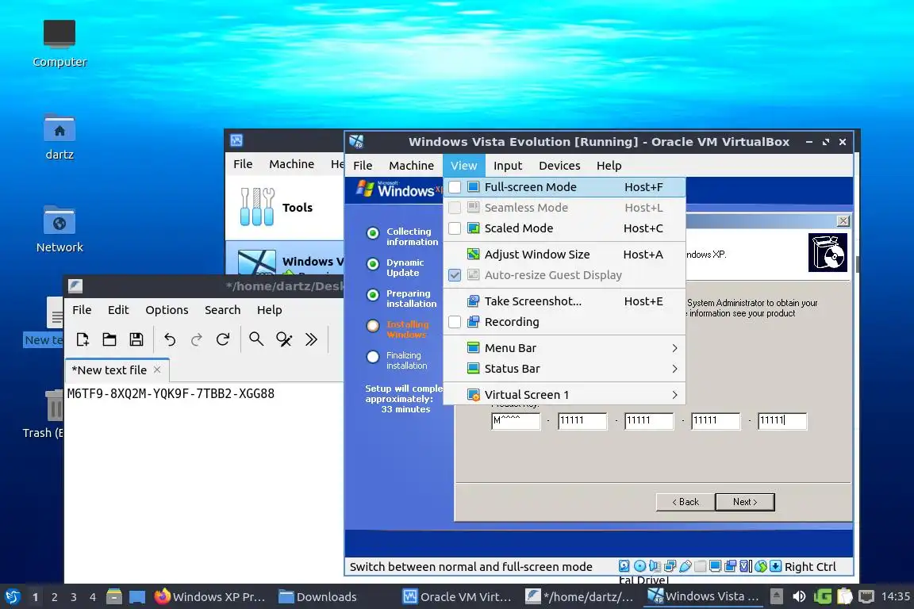
Task: Click the keyboard capture arrow icon
Action: click(x=775, y=566)
